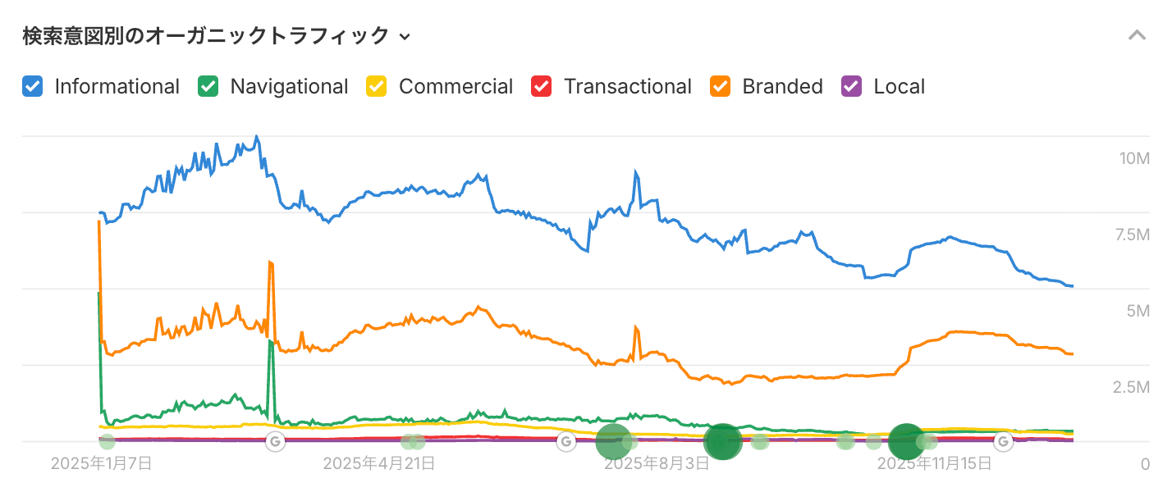Collapse the panel with the top-right chevron
This screenshot has width=1172, height=492.
click(1137, 35)
